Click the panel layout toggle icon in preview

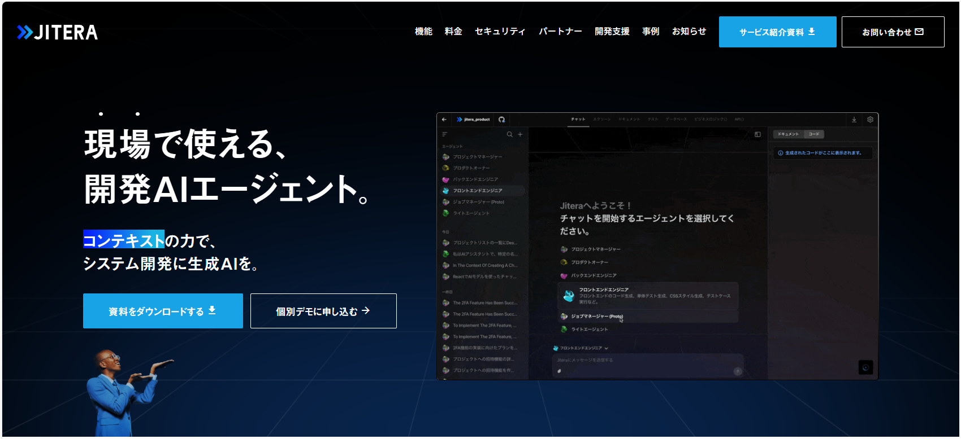coord(757,134)
